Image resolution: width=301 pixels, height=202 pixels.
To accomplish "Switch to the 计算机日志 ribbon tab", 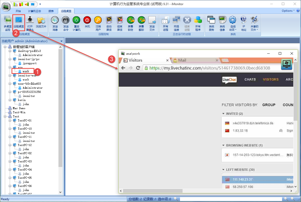I will click(x=34, y=11).
